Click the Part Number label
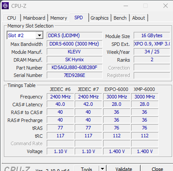 pos(29,68)
